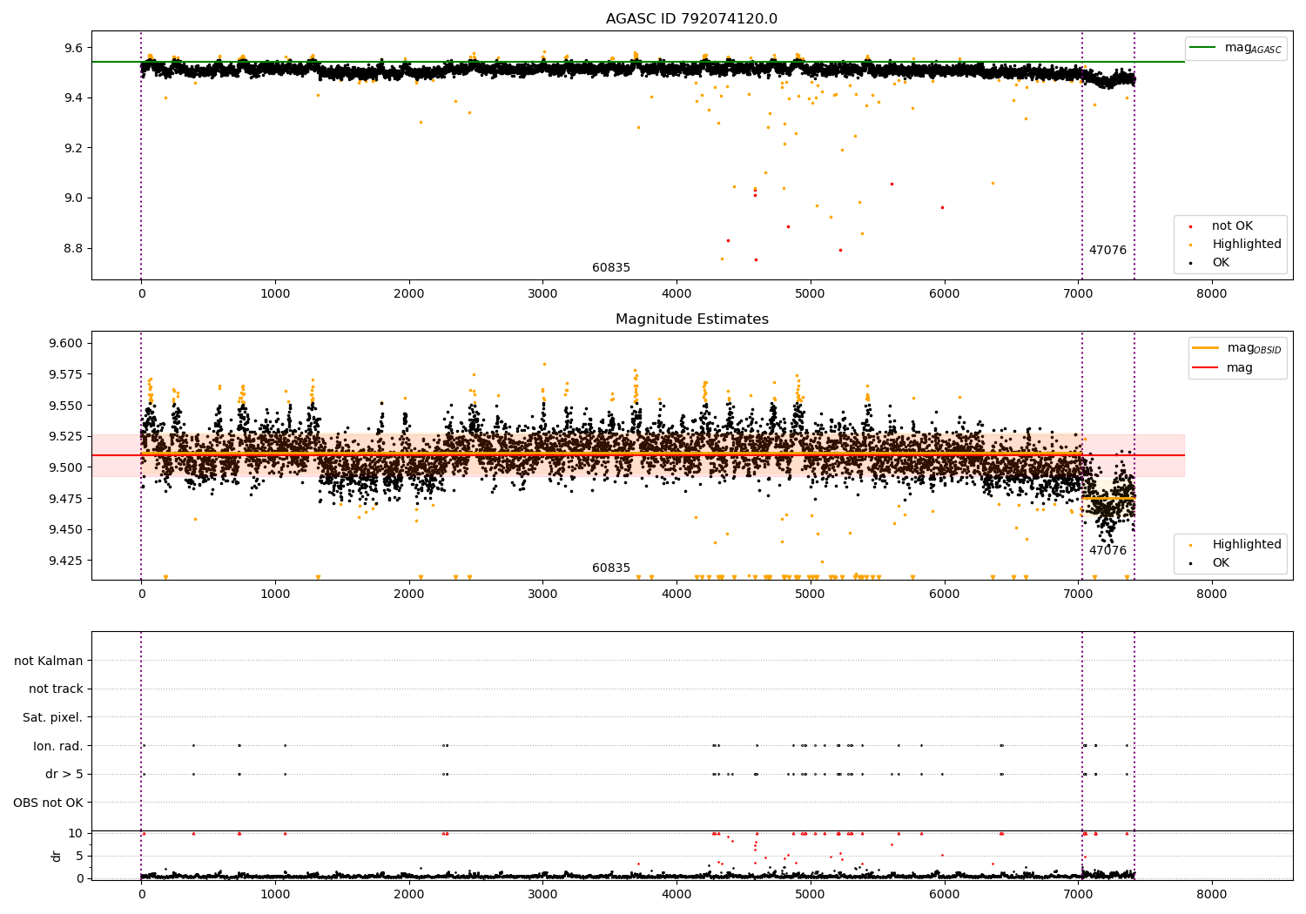The height and width of the screenshot is (914, 1306).
Task: Click the rotated 'dr' axis label
Action: 57,856
